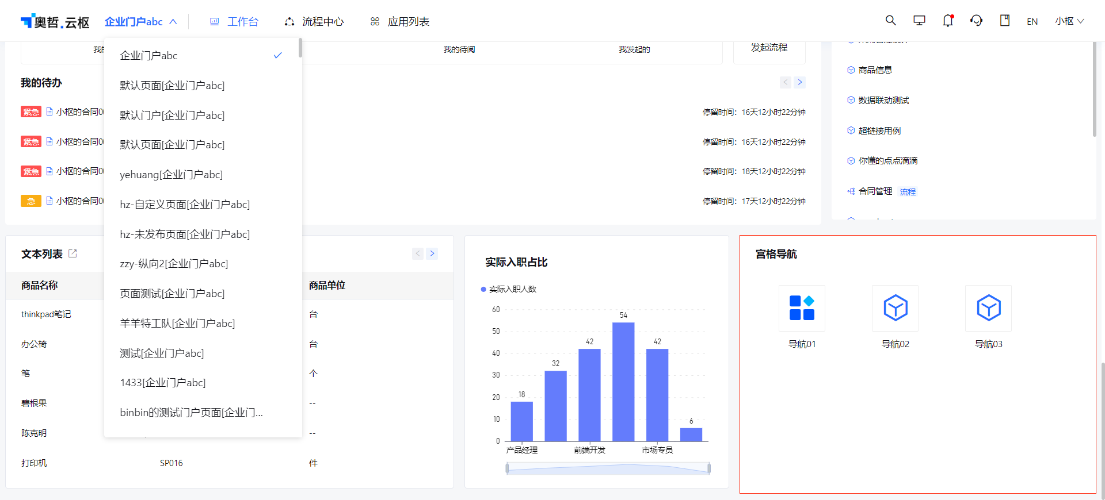1105x500 pixels.
Task: Open the 我的待阅 section
Action: coord(459,50)
